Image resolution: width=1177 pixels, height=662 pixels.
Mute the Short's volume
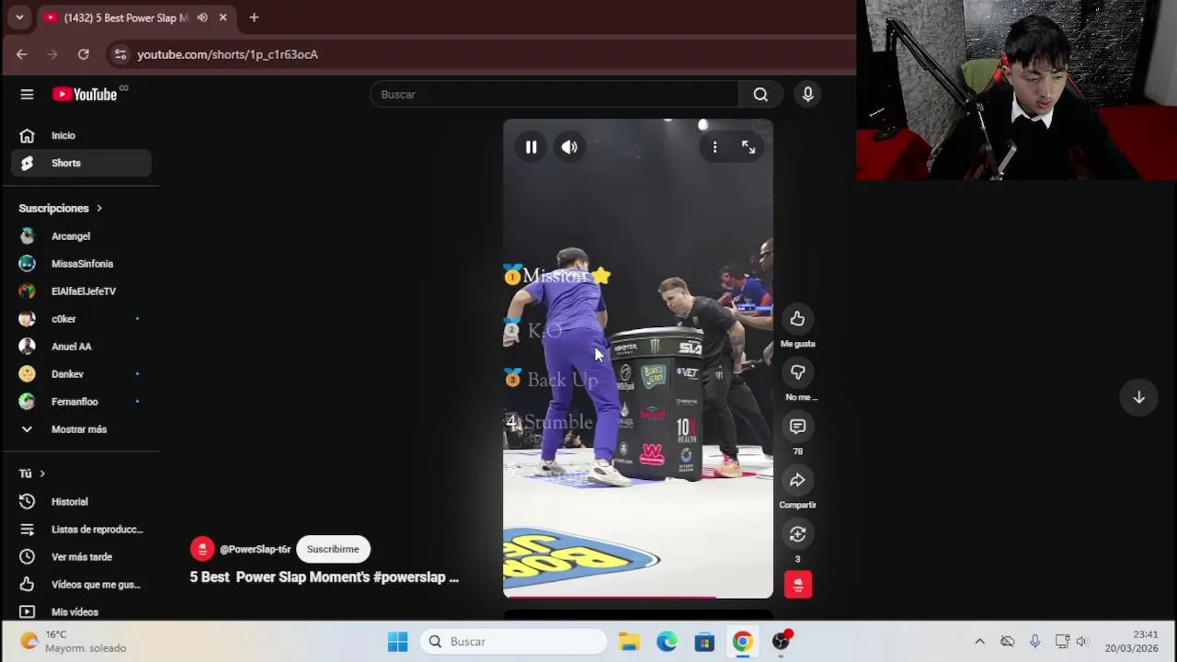tap(570, 147)
